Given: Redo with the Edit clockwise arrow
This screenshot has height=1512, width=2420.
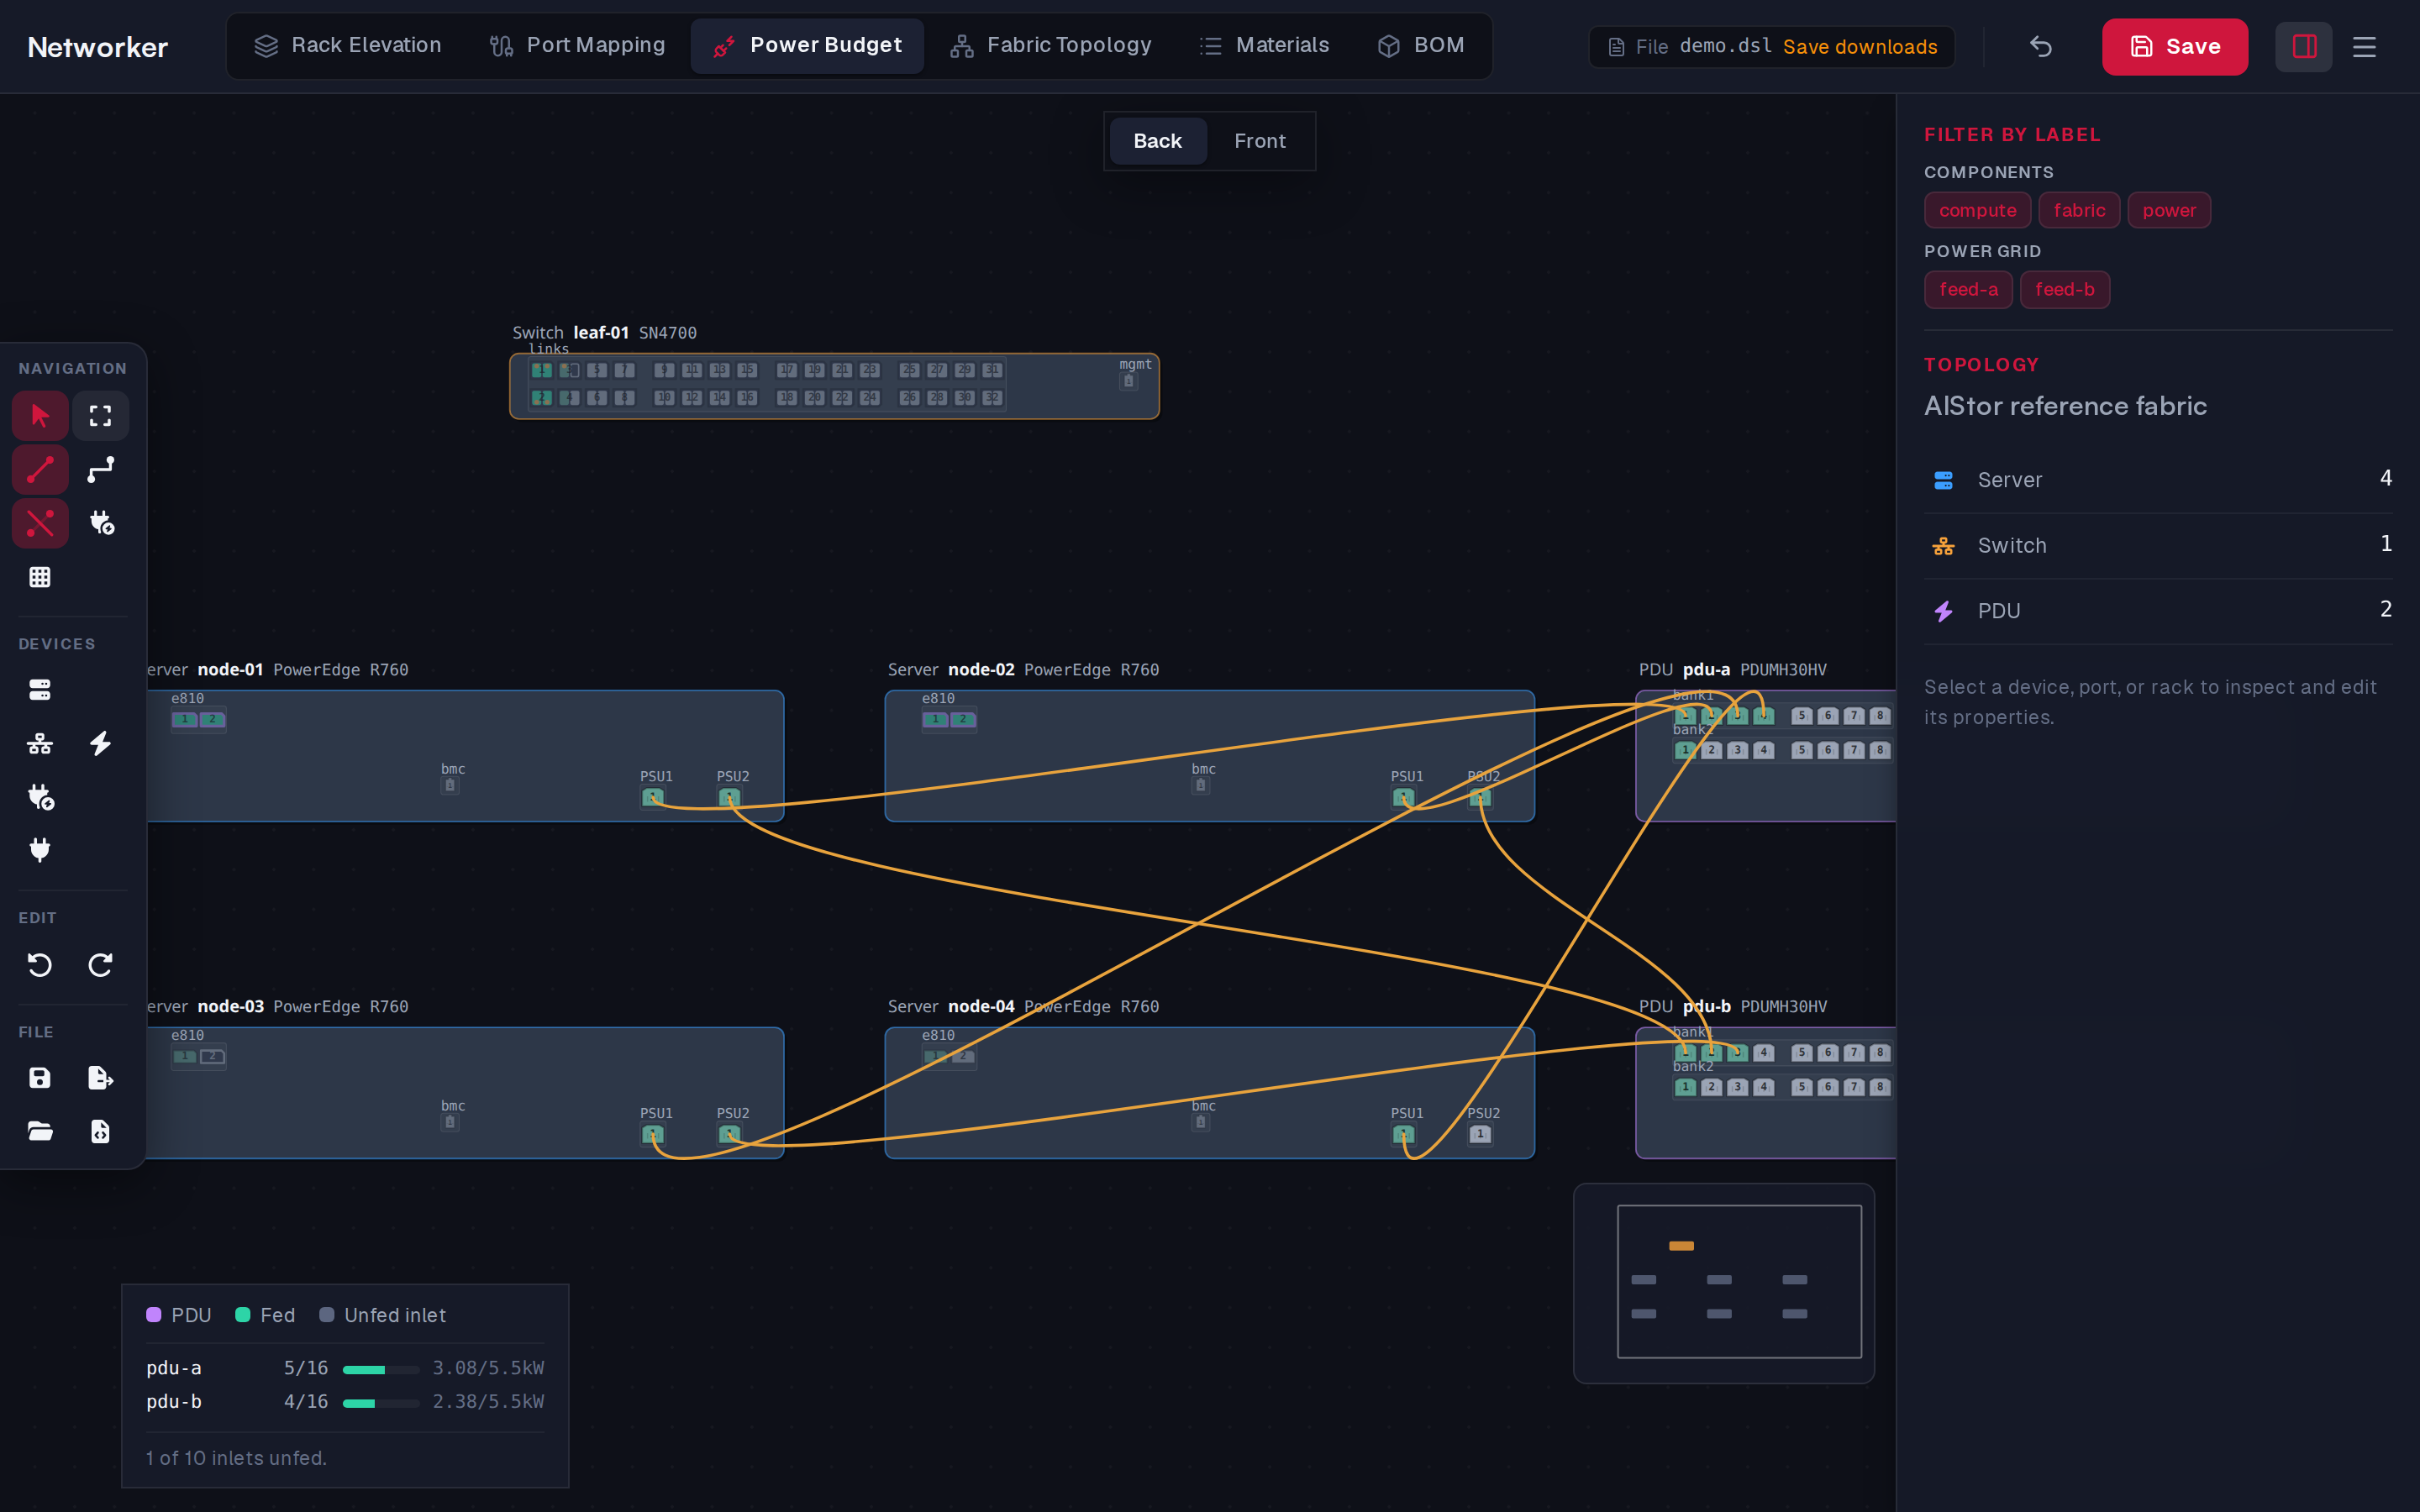Looking at the screenshot, I should (x=100, y=965).
